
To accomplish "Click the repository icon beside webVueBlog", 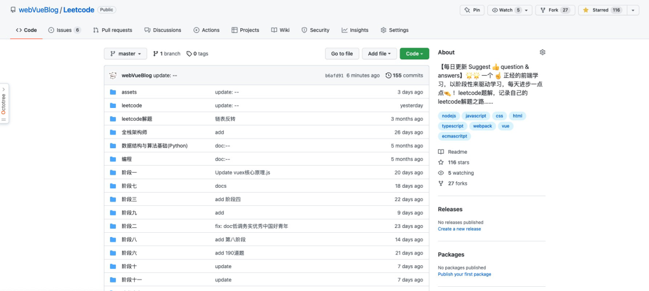I will coord(13,10).
